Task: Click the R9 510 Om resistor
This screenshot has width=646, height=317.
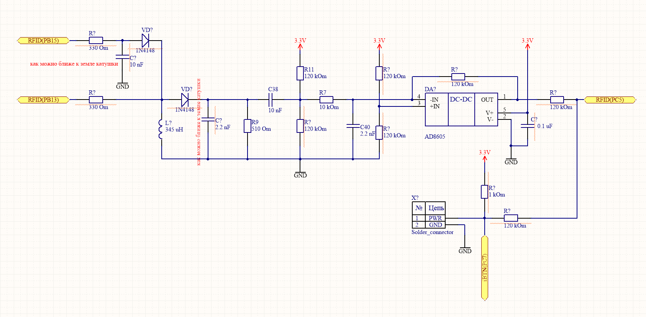Action: coord(248,126)
